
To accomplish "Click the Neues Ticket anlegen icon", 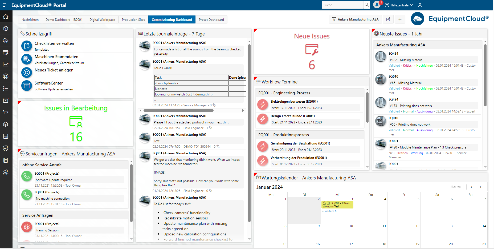I will coord(27,72).
